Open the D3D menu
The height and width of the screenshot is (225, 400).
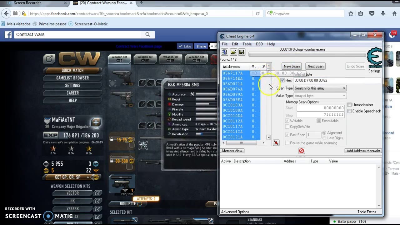point(259,44)
